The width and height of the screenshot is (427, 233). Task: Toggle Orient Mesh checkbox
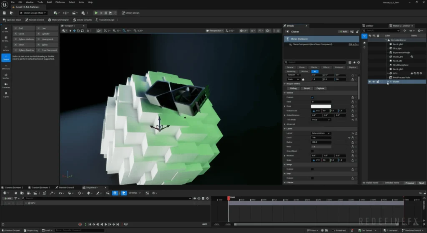point(312,151)
